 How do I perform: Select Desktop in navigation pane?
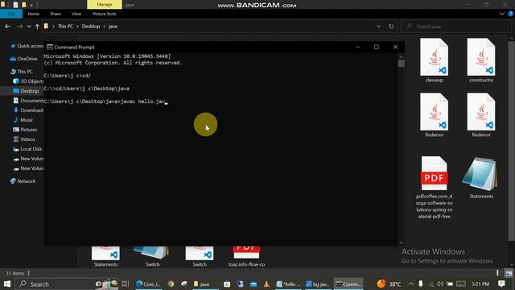pos(26,91)
